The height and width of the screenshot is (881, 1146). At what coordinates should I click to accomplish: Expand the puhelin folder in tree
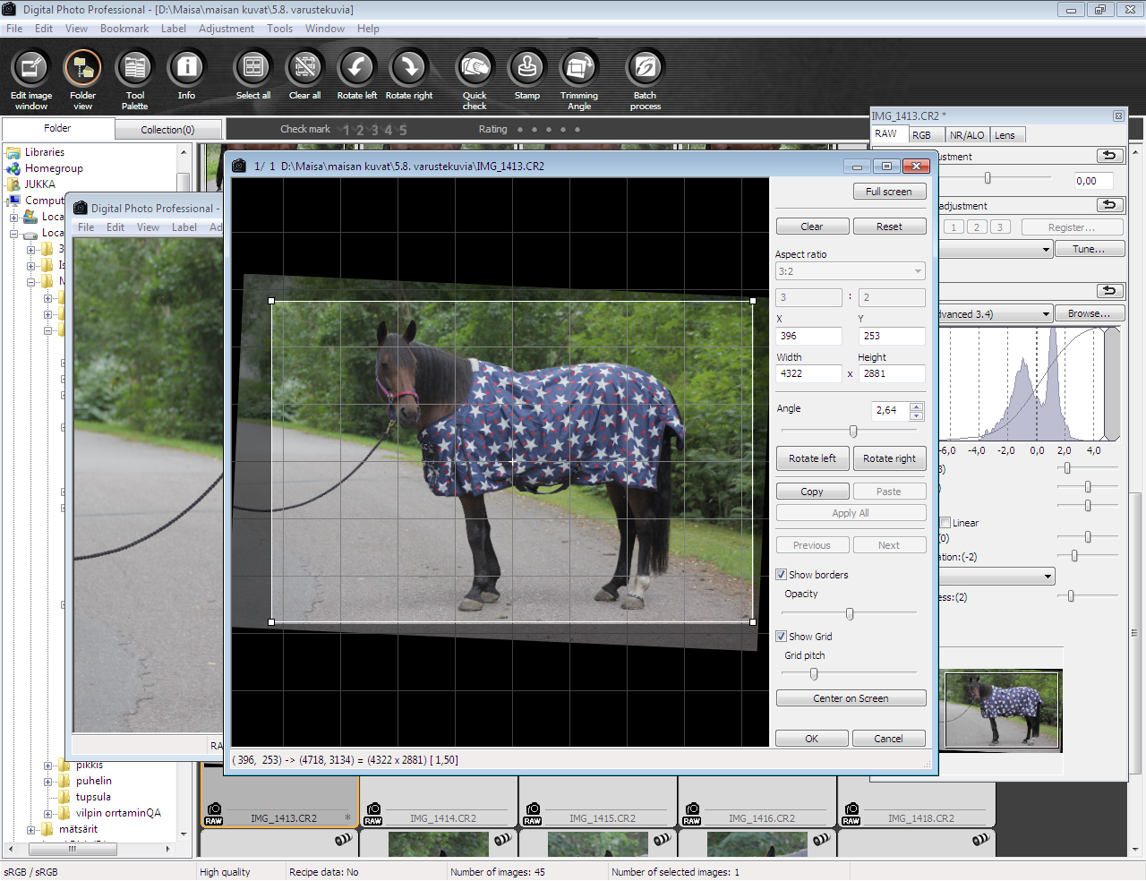pyautogui.click(x=48, y=782)
